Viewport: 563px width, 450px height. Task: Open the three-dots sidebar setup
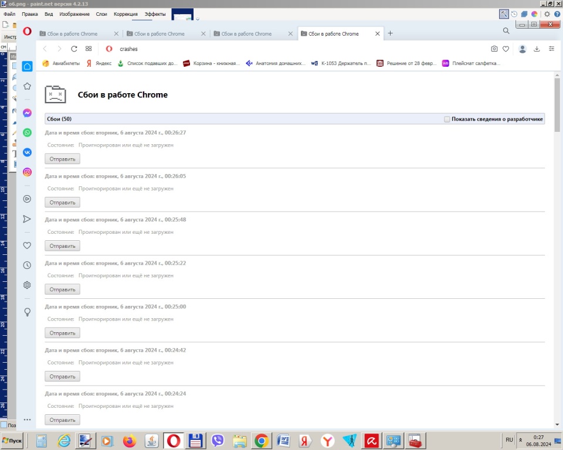(x=28, y=420)
